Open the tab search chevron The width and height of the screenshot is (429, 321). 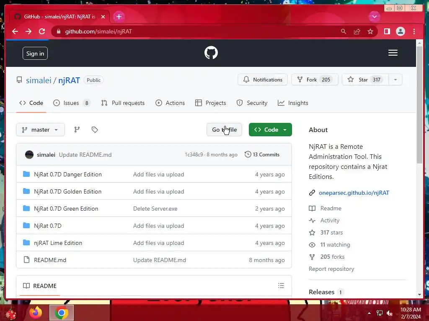(374, 17)
